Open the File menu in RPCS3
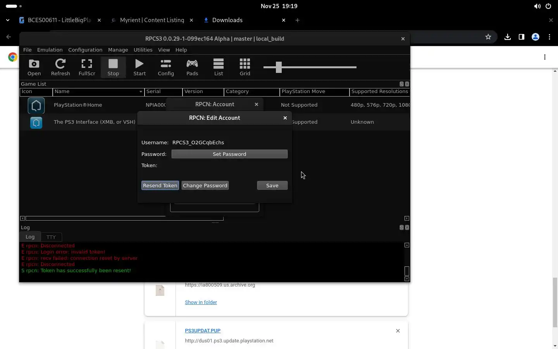558x349 pixels. point(28,50)
